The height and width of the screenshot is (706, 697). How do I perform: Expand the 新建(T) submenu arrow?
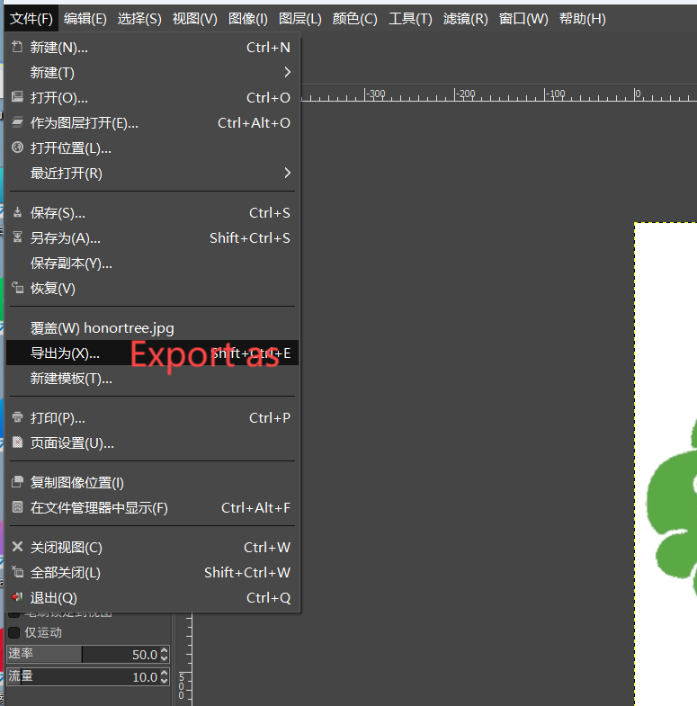tap(287, 72)
